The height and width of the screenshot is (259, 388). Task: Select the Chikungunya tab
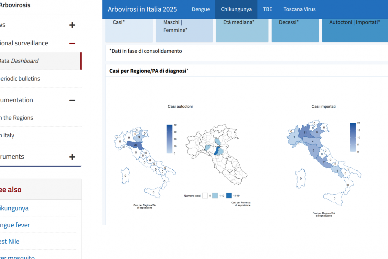(236, 9)
